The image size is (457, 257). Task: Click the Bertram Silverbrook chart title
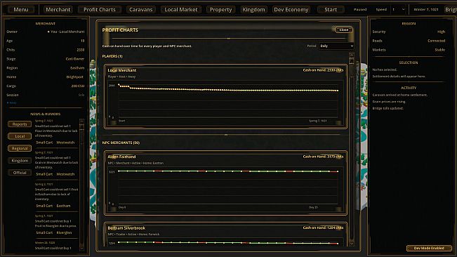coord(126,228)
